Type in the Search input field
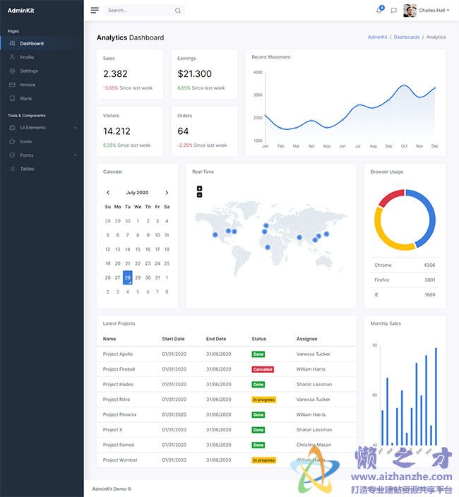This screenshot has width=459, height=497. pyautogui.click(x=138, y=11)
